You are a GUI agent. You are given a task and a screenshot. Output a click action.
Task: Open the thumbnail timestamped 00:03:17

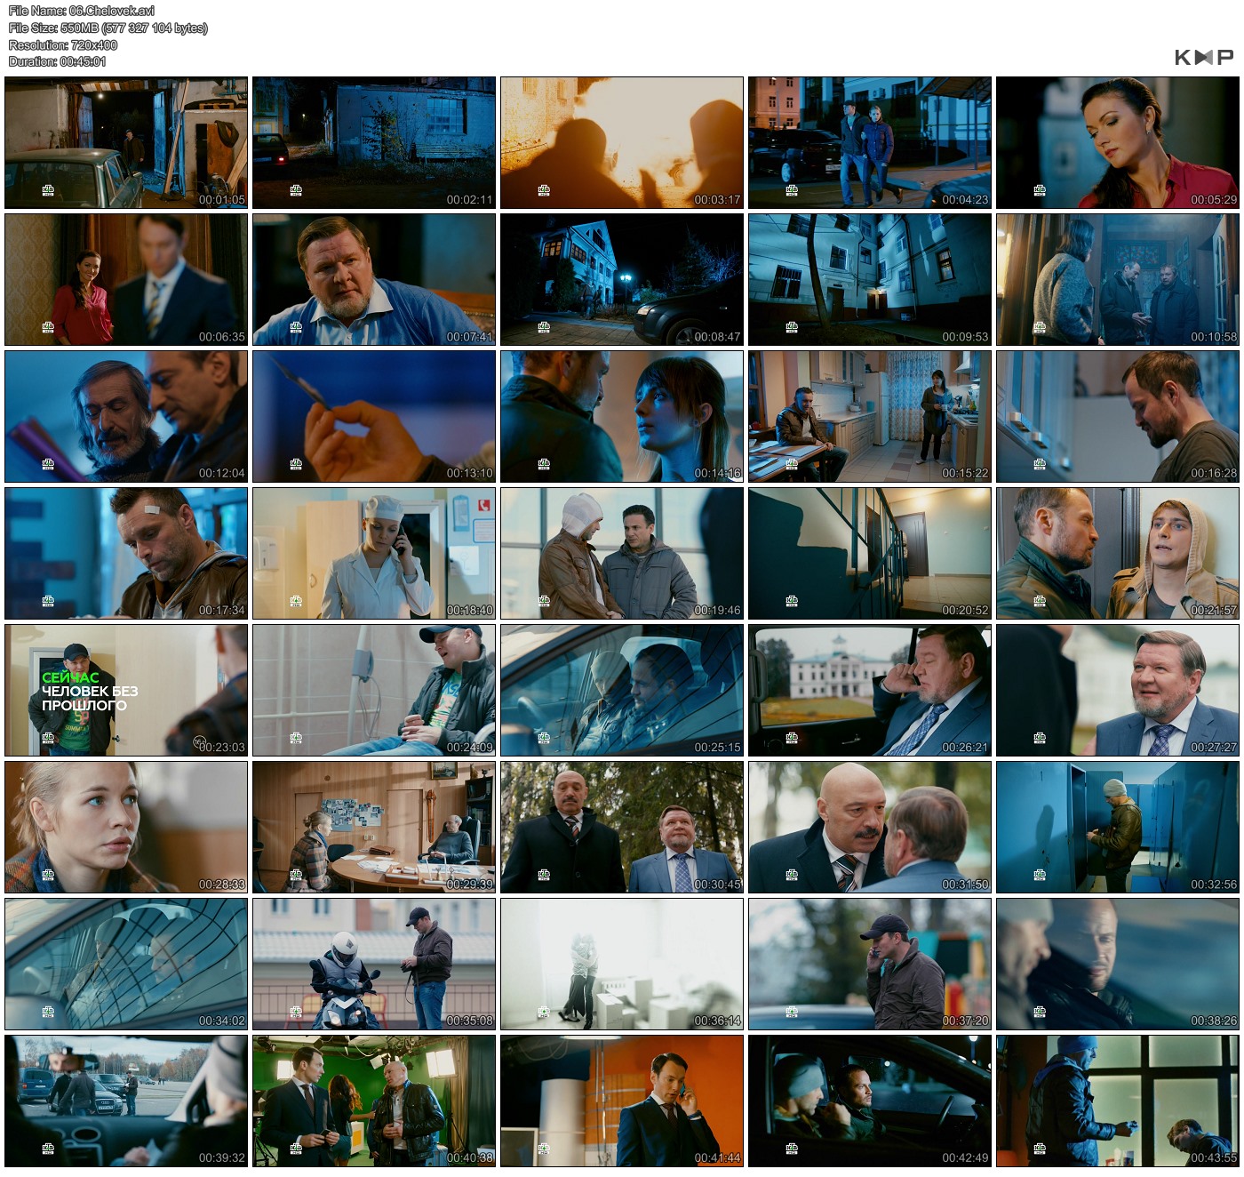pyautogui.click(x=621, y=142)
